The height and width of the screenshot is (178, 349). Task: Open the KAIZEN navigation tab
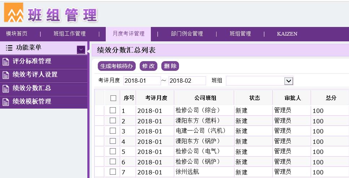(287, 34)
